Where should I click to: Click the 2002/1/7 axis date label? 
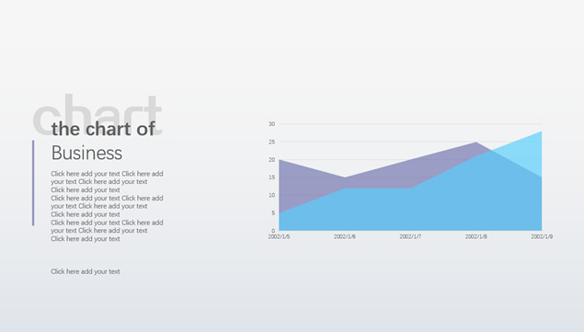(x=410, y=236)
